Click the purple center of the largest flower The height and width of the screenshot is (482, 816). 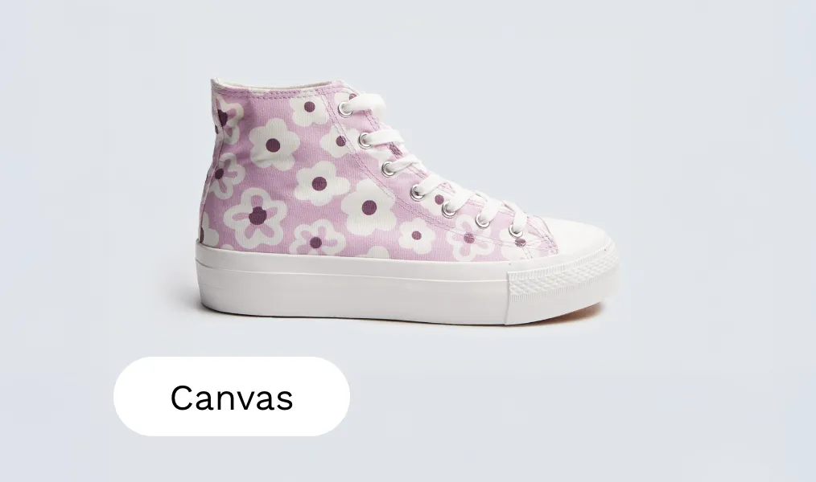tap(369, 207)
